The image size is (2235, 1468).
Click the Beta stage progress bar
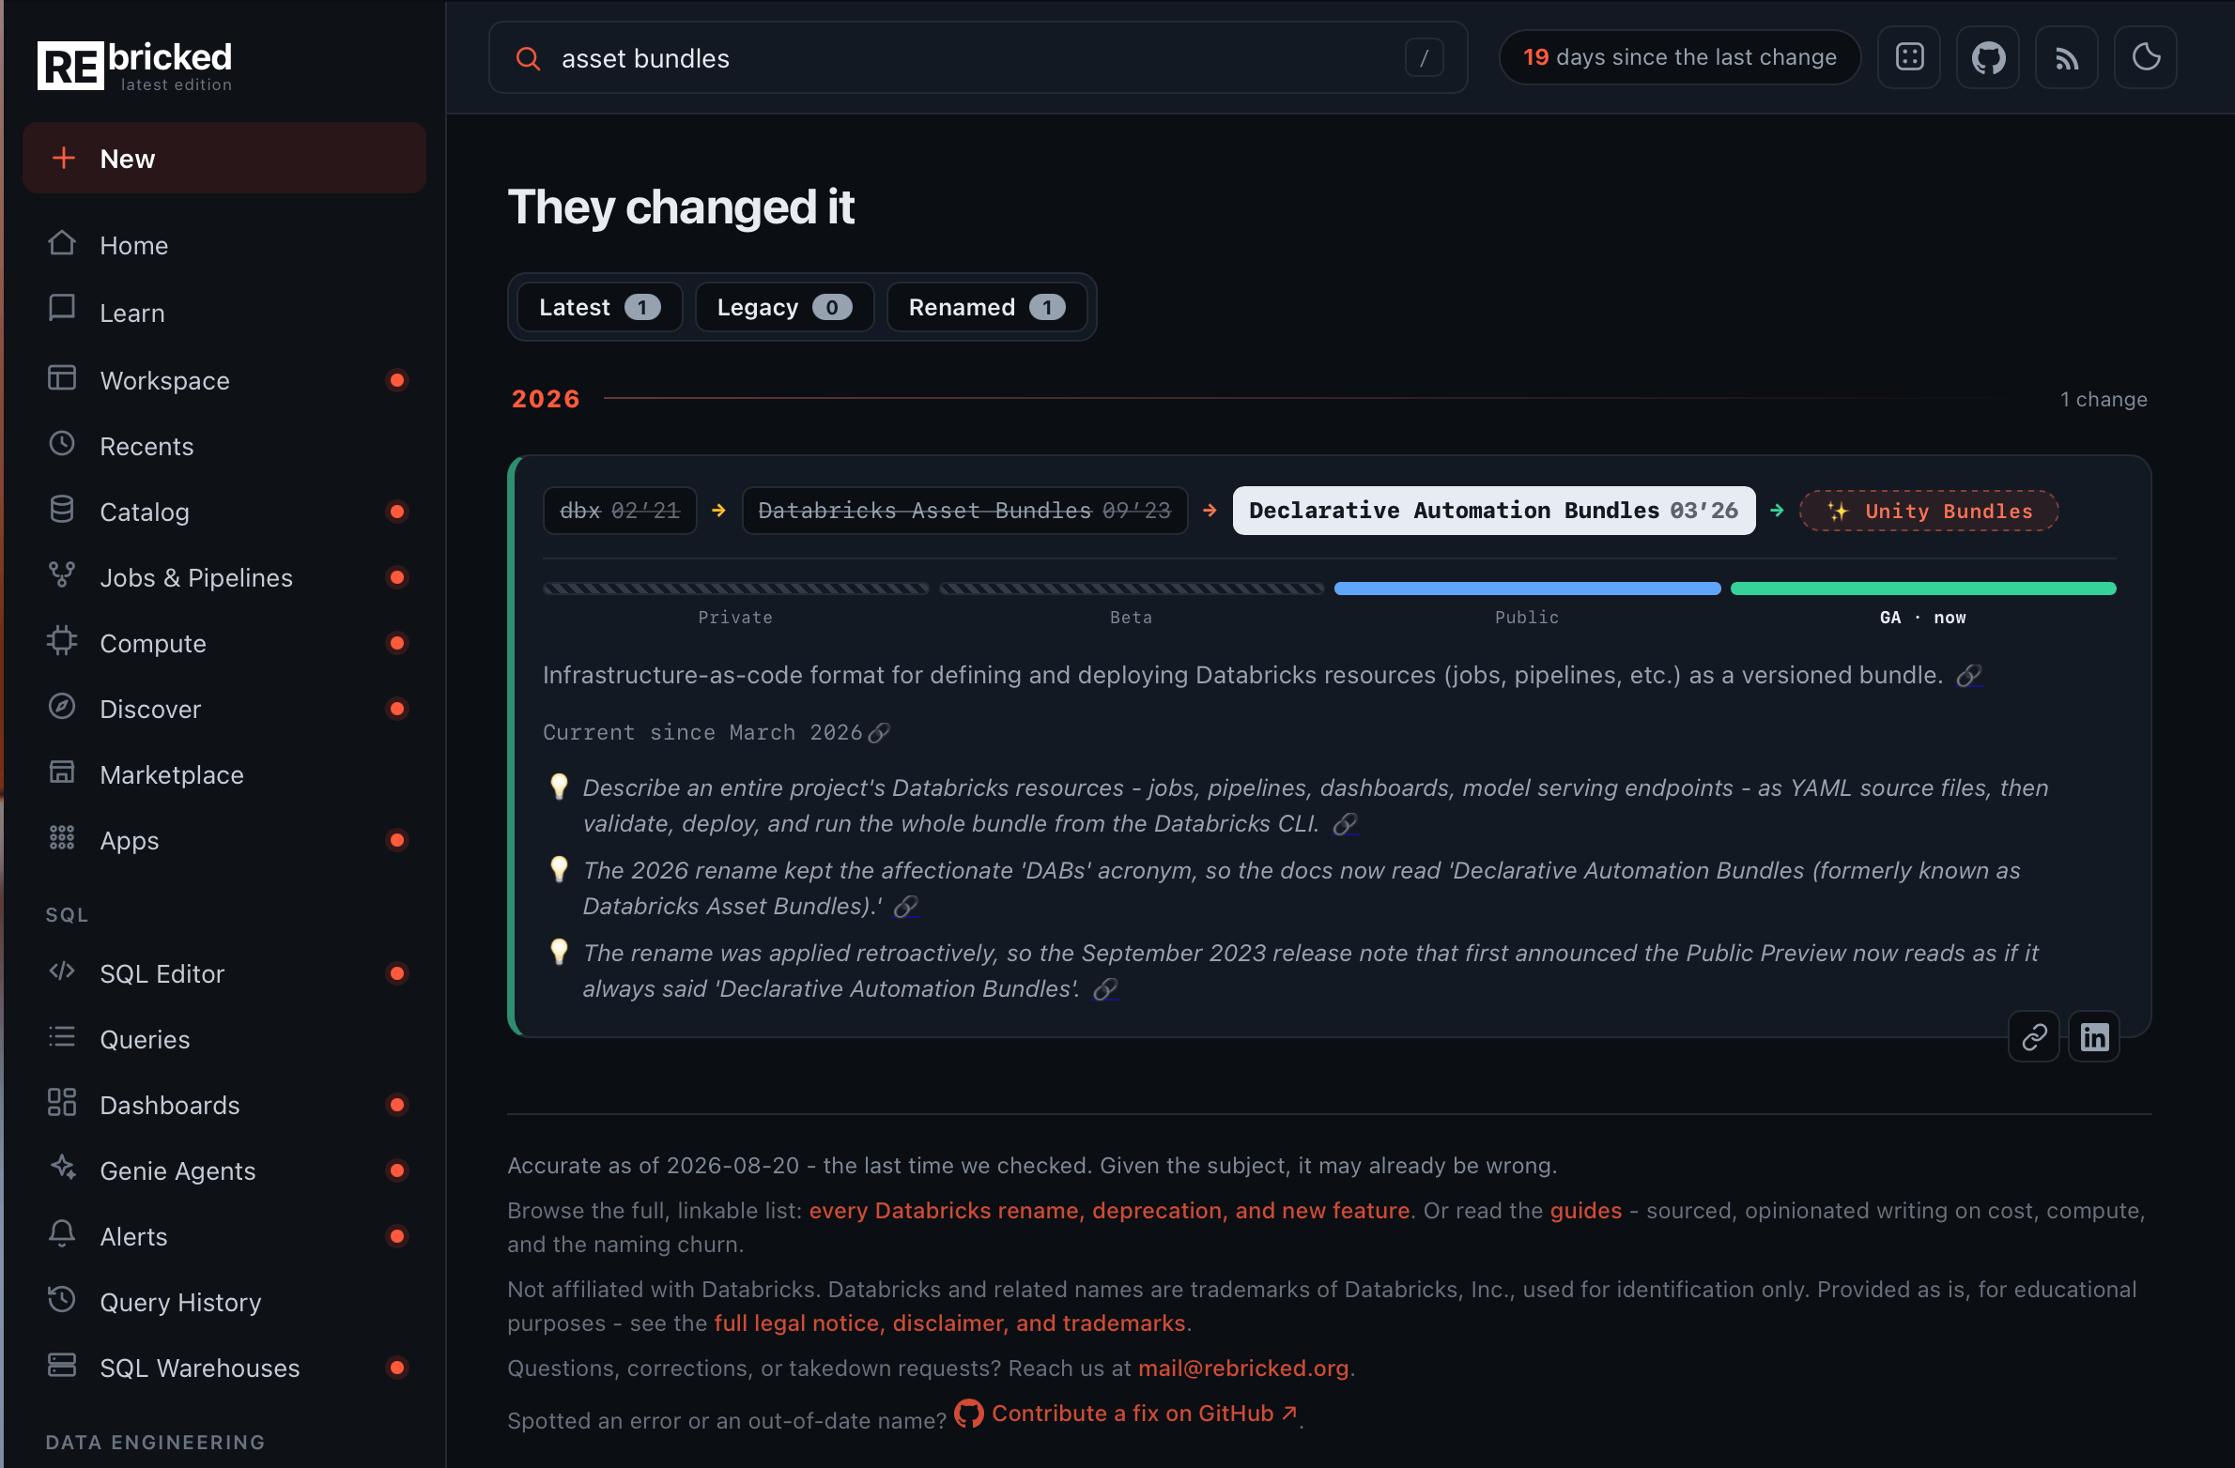[1132, 589]
